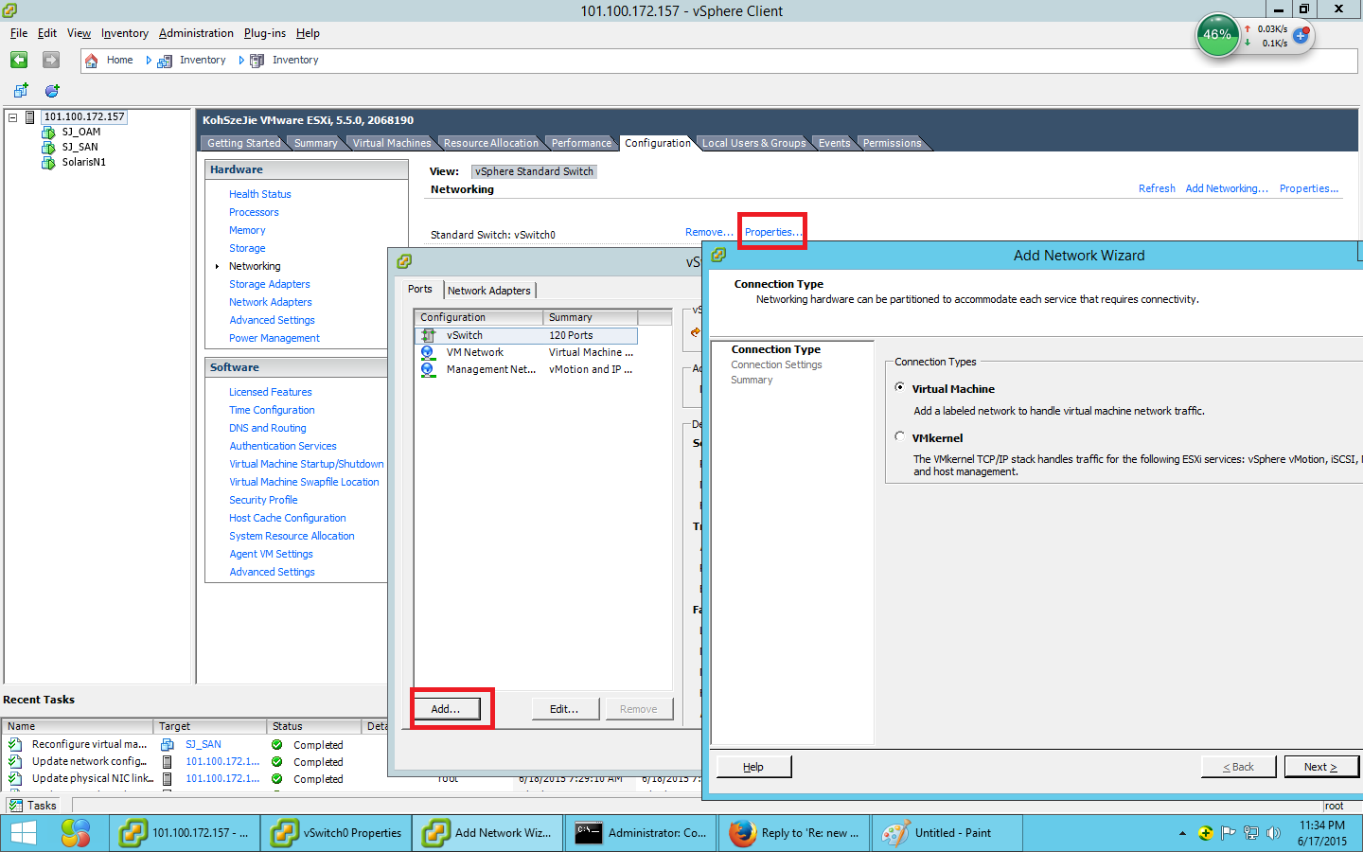This screenshot has height=852, width=1363.
Task: Click Back in the Add Network Wizard
Action: pos(1238,767)
